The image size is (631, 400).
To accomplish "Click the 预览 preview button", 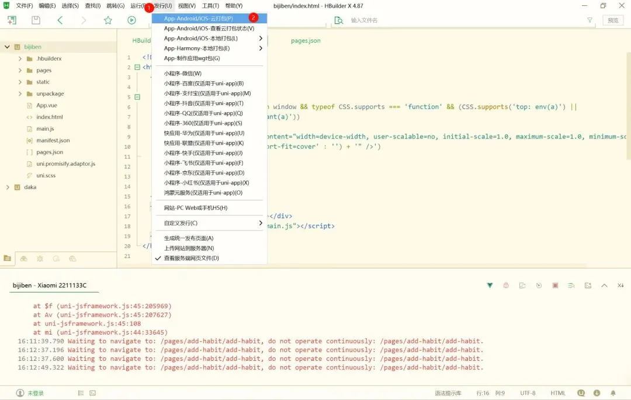I will coord(613,20).
